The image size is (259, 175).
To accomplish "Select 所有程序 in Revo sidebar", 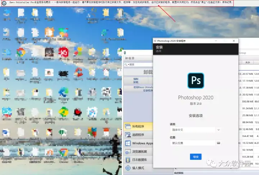I will coord(138,126).
